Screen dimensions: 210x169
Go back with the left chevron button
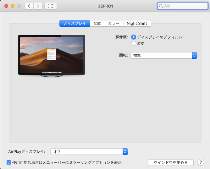click(29, 6)
